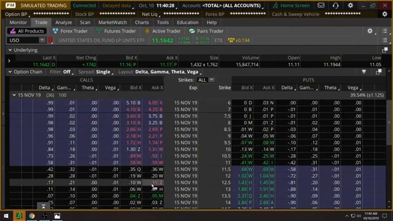Viewport: 393px width, 221px height.
Task: Switch to Forex Trader
Action: 70,31
